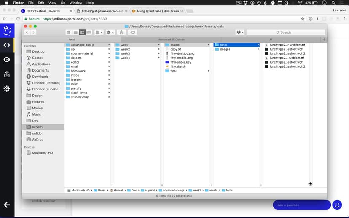Image resolution: width=349 pixels, height=218 pixels.
Task: Open SuperHi settings gear icon
Action: (7, 89)
